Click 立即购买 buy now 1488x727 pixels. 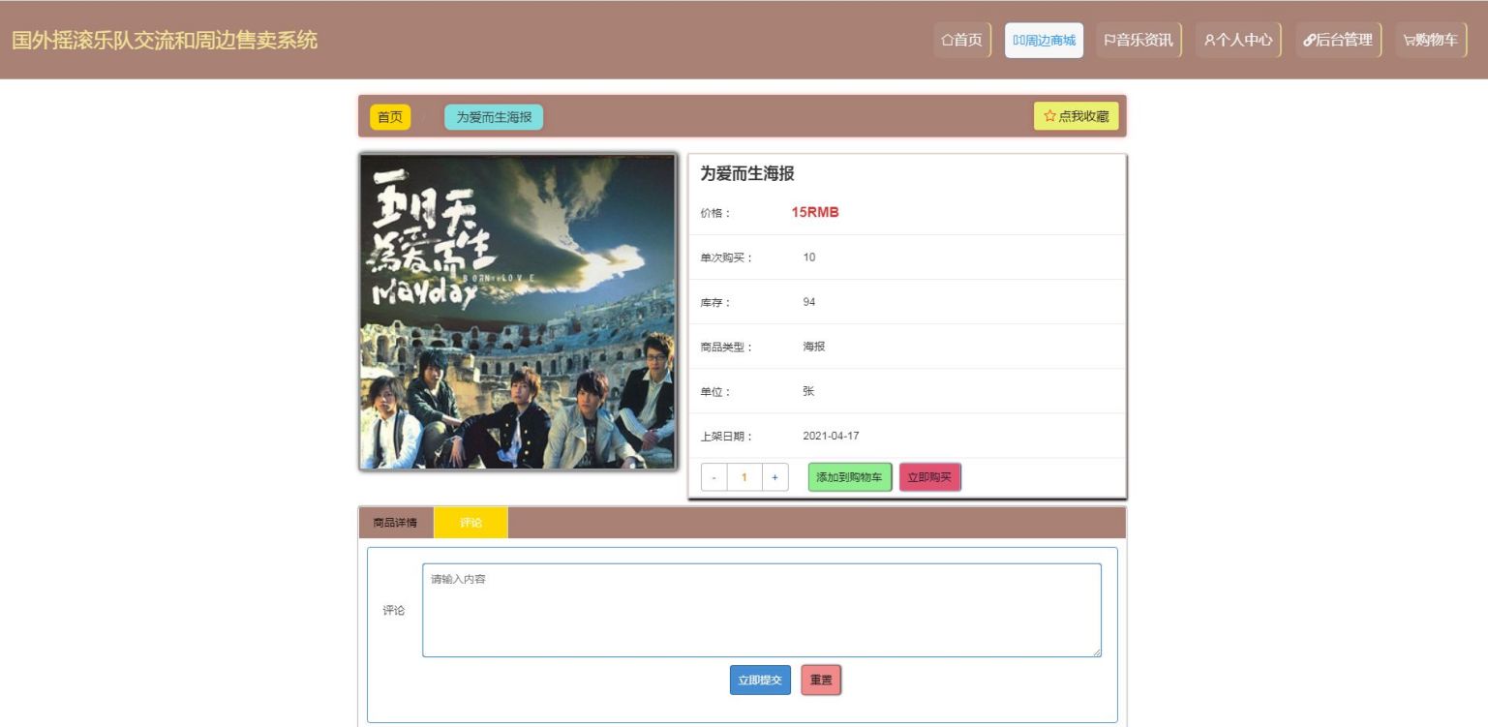[x=929, y=477]
